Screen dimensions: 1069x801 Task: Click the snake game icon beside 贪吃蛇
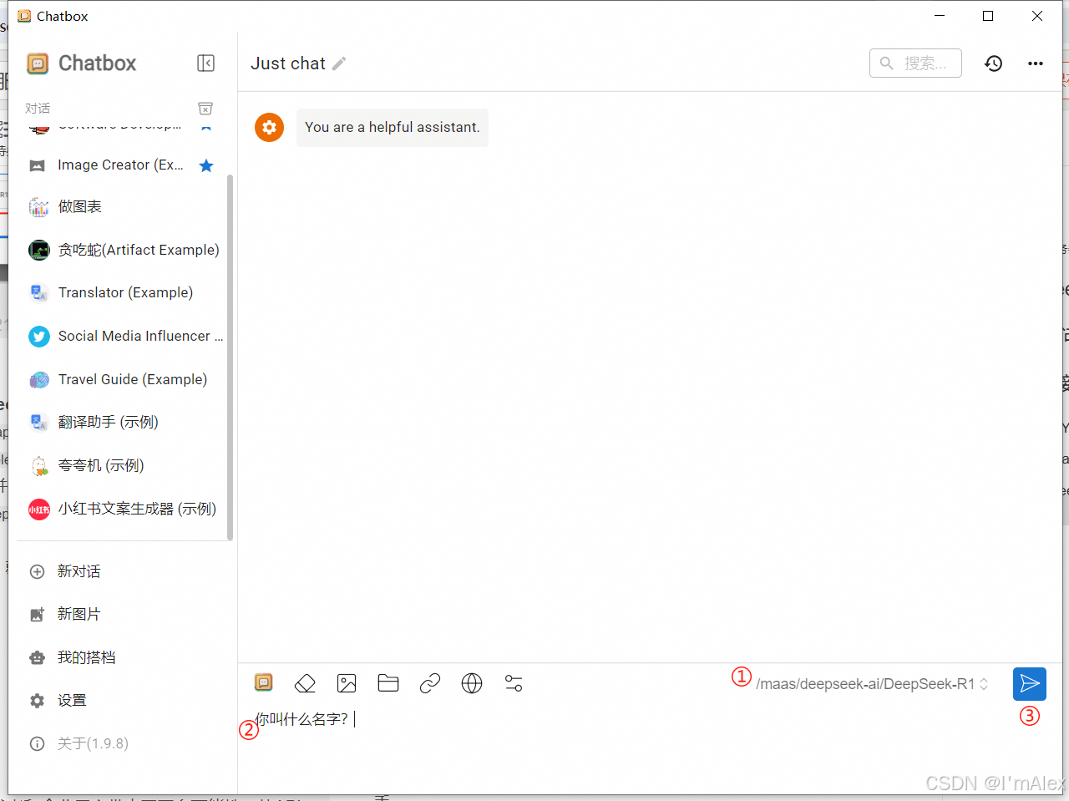pos(39,250)
